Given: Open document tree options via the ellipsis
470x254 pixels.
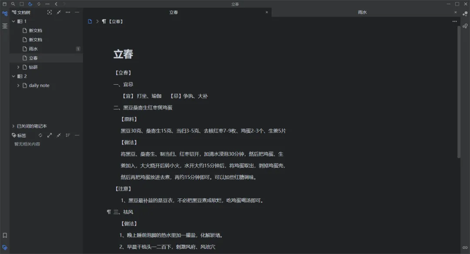Looking at the screenshot, I should pyautogui.click(x=67, y=12).
